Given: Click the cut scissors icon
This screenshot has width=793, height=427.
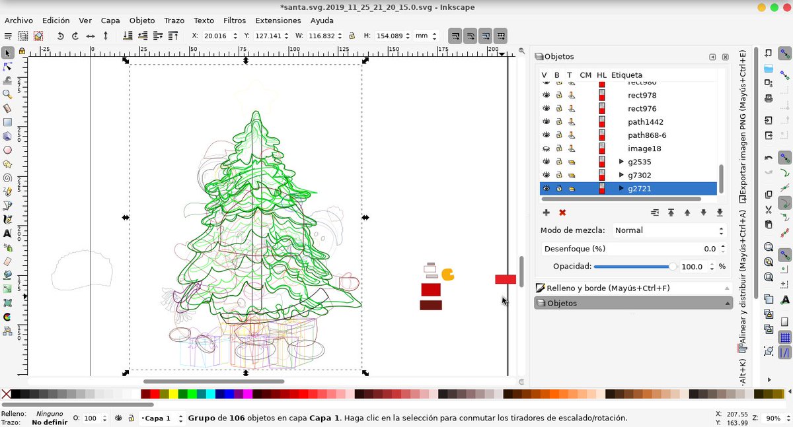Looking at the screenshot, I should pos(769,209).
